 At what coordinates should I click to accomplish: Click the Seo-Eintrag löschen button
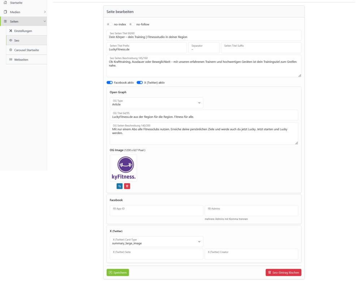coord(283,272)
